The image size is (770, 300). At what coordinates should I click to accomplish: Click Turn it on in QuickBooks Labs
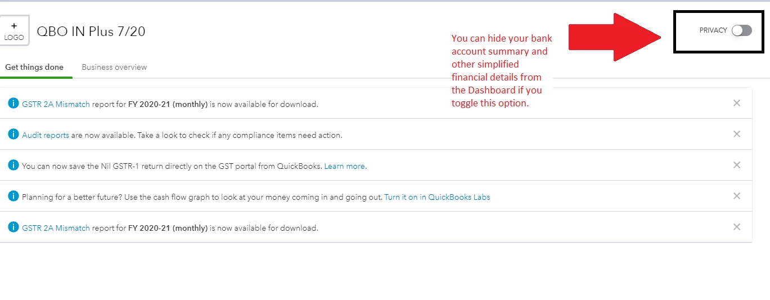(x=437, y=197)
